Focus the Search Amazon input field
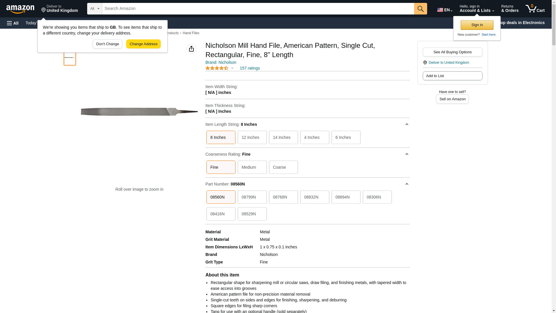 pos(258,9)
